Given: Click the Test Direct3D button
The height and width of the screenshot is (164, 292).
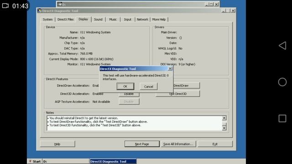Looking at the screenshot, I should [x=177, y=94].
